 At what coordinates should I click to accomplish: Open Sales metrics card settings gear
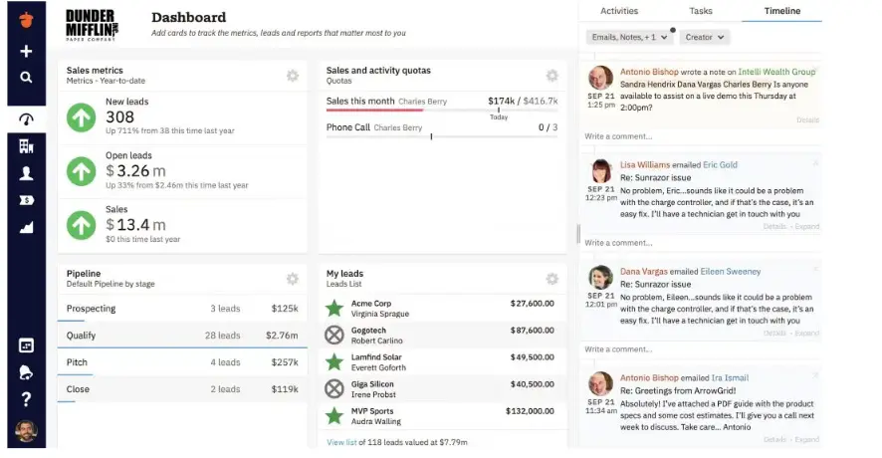click(293, 76)
